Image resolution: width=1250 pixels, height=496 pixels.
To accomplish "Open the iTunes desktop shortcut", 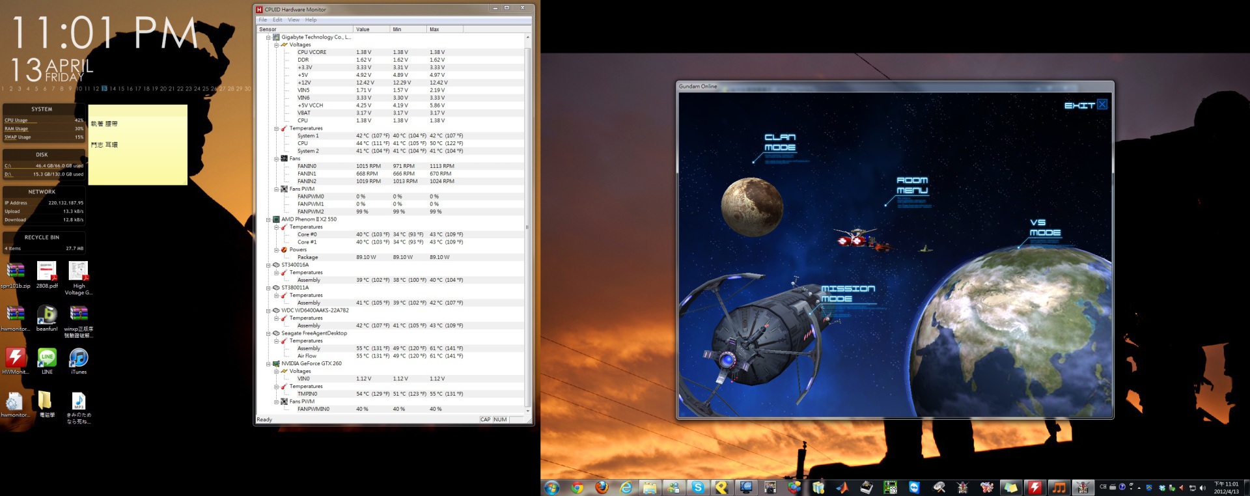I will [x=79, y=358].
